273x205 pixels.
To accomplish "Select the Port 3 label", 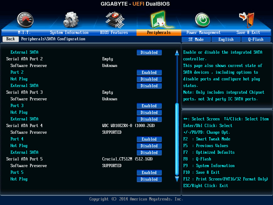I will coord(17,106).
